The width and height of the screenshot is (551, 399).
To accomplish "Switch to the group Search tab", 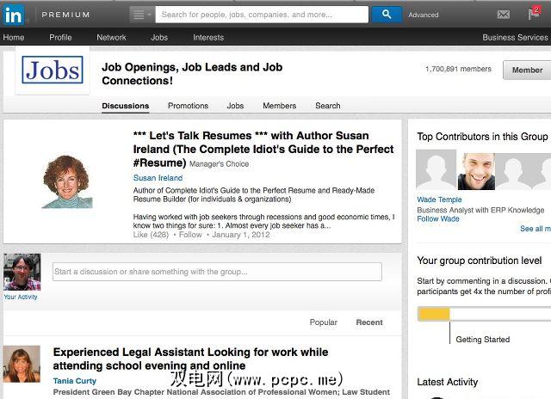I will [x=327, y=106].
